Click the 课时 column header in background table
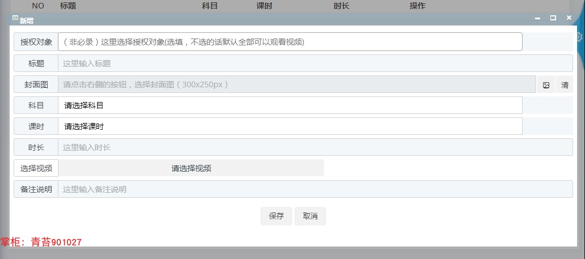The height and width of the screenshot is (259, 585). [264, 6]
